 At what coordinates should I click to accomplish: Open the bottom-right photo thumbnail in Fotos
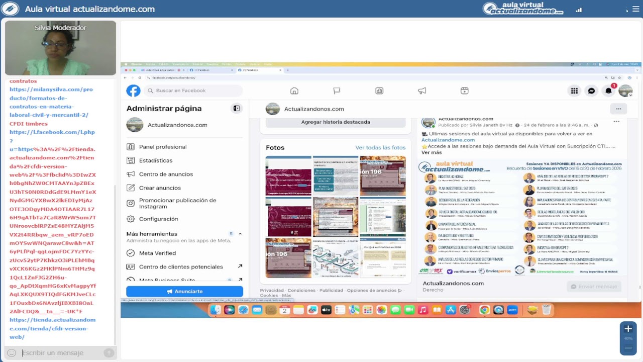click(382, 258)
